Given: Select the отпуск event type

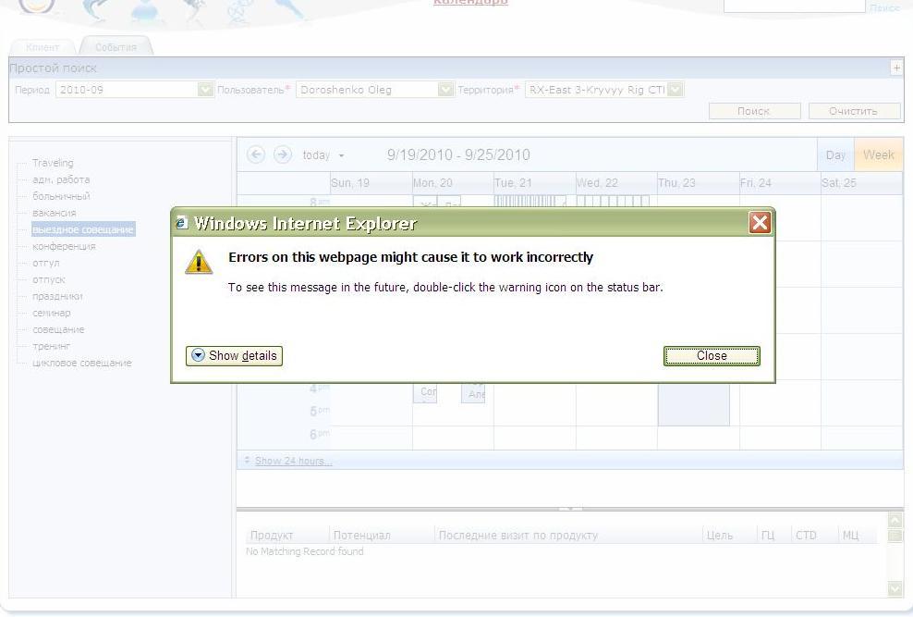Looking at the screenshot, I should 49,279.
